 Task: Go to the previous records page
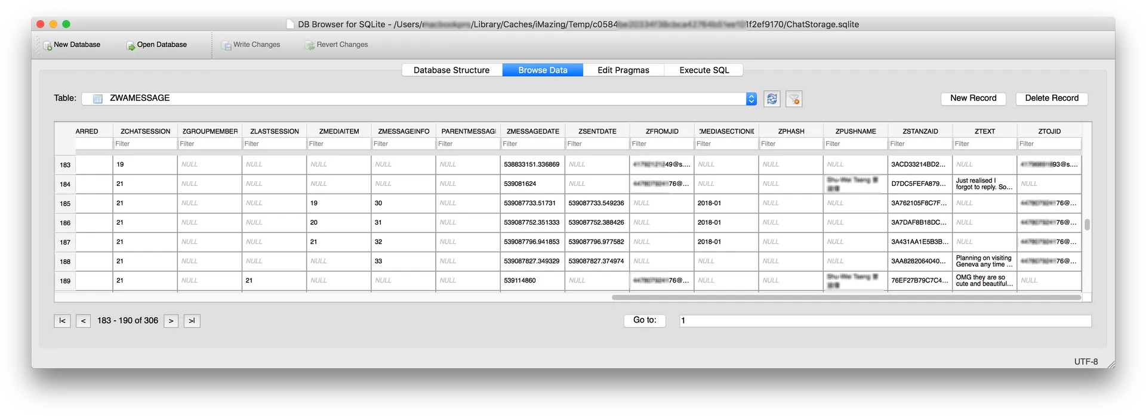[x=83, y=321]
